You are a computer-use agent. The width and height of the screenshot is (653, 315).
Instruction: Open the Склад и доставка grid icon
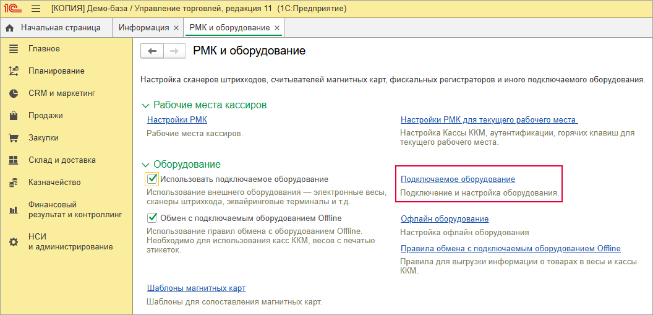tap(14, 160)
